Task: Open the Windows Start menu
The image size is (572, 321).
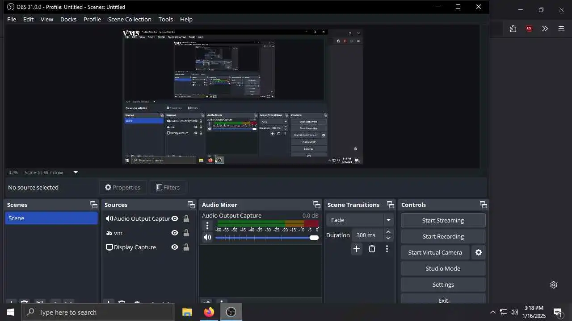Action: pos(11,312)
